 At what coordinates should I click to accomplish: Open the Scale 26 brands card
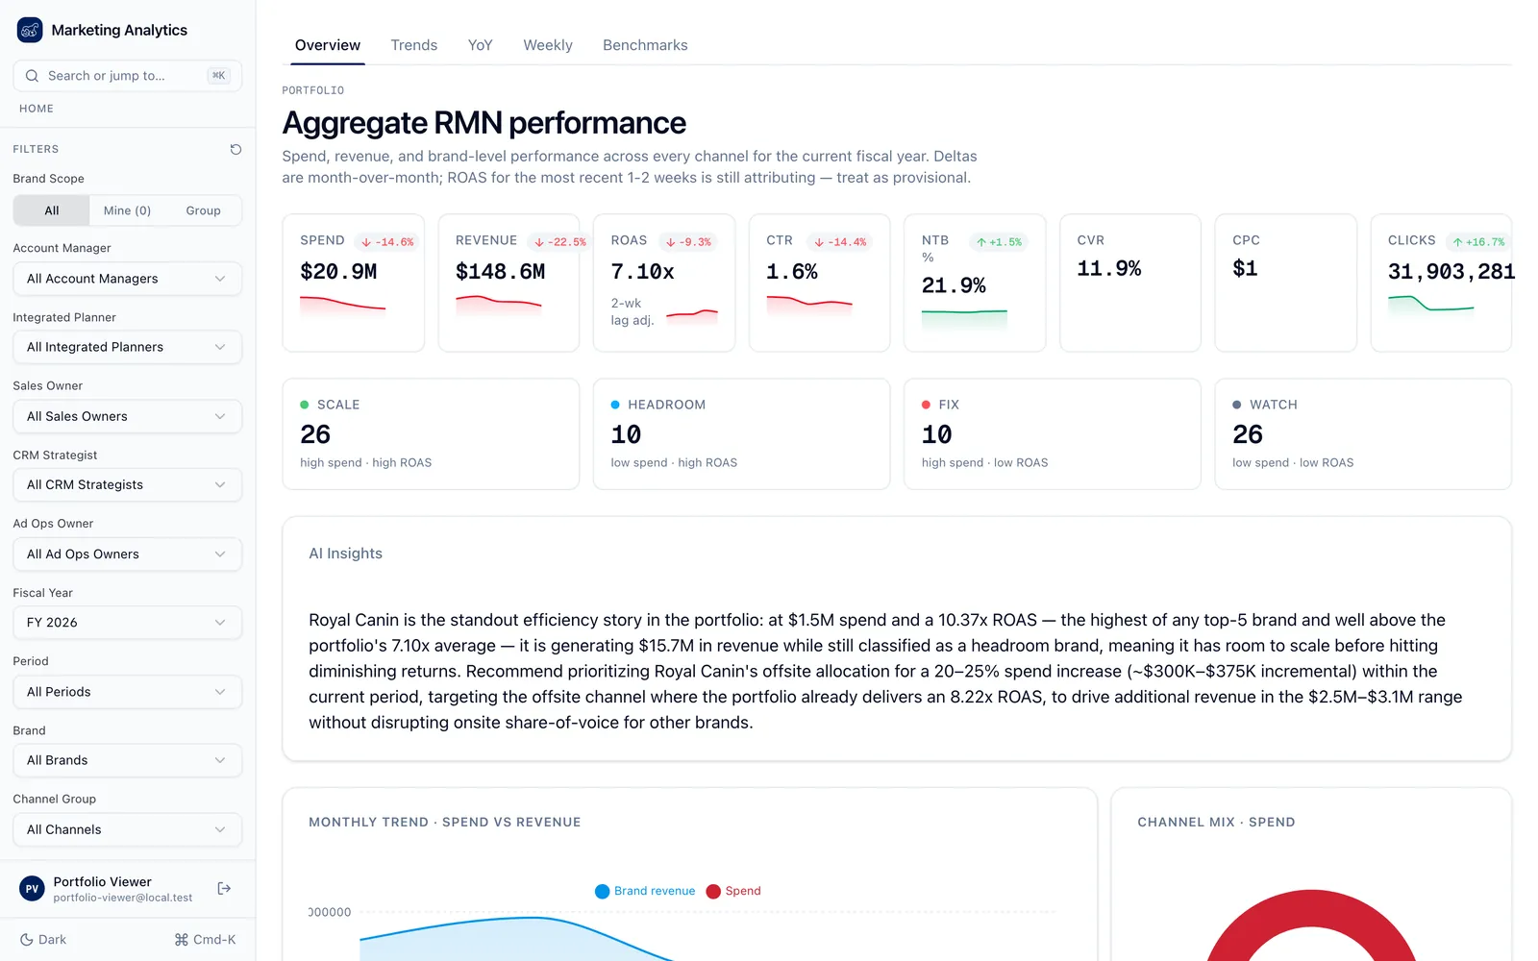pos(431,434)
